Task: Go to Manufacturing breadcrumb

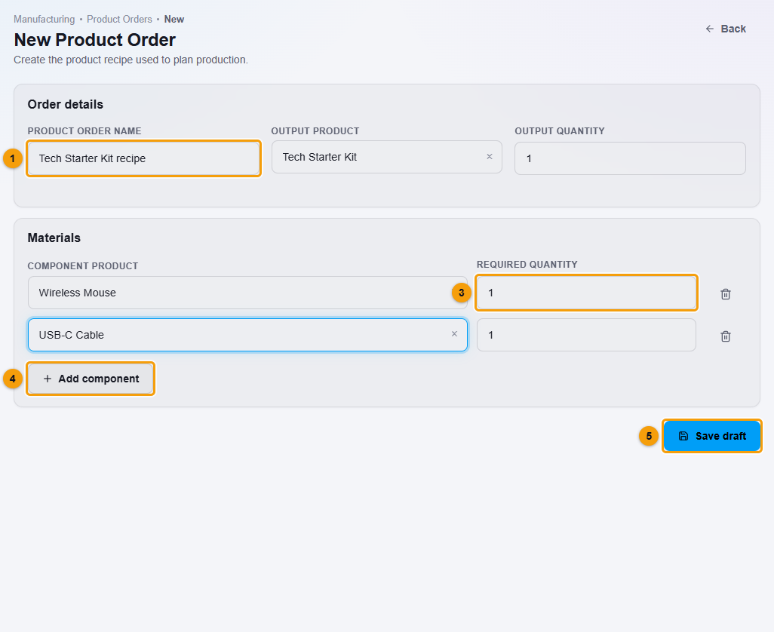Action: coord(45,20)
